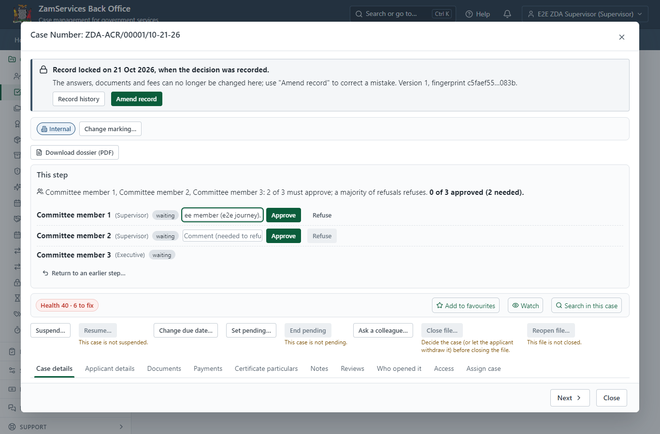Return to an earlier step

pos(84,273)
